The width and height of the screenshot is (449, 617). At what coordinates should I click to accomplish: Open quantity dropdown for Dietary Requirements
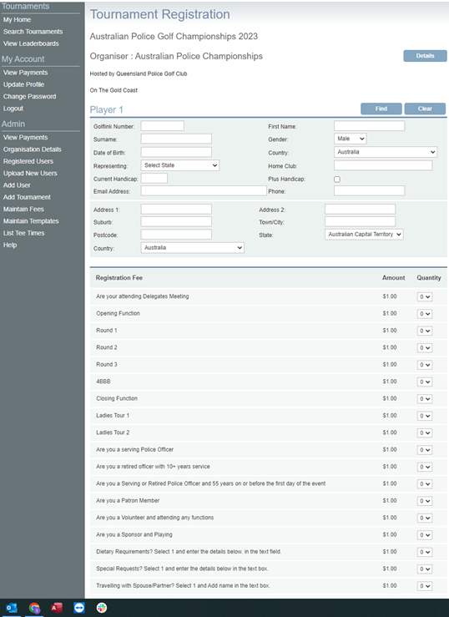[425, 552]
